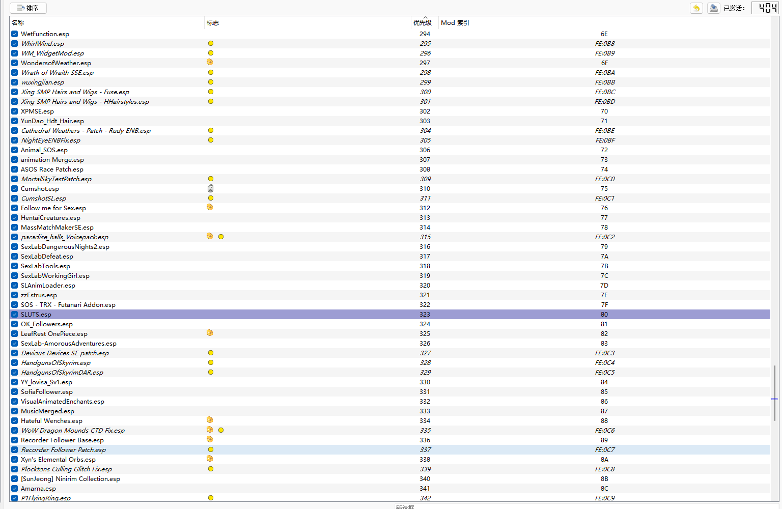Viewport: 782px width, 509px height.
Task: Select the zzEstrus.esp plugin
Action: [390, 295]
